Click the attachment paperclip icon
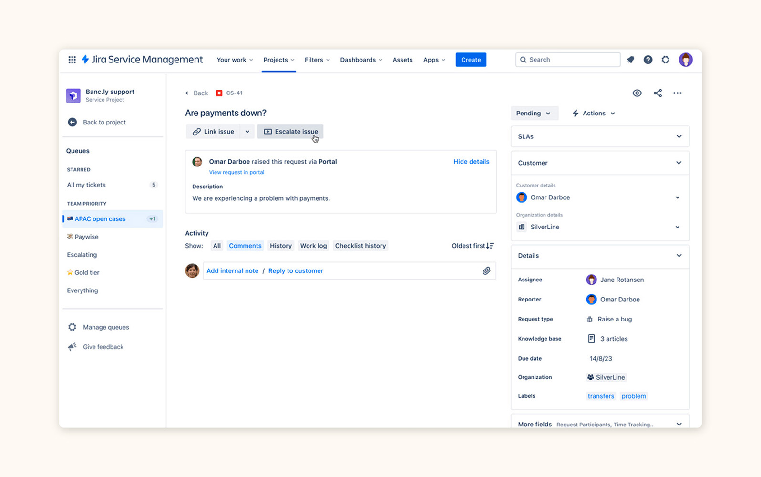The width and height of the screenshot is (761, 477). point(486,271)
